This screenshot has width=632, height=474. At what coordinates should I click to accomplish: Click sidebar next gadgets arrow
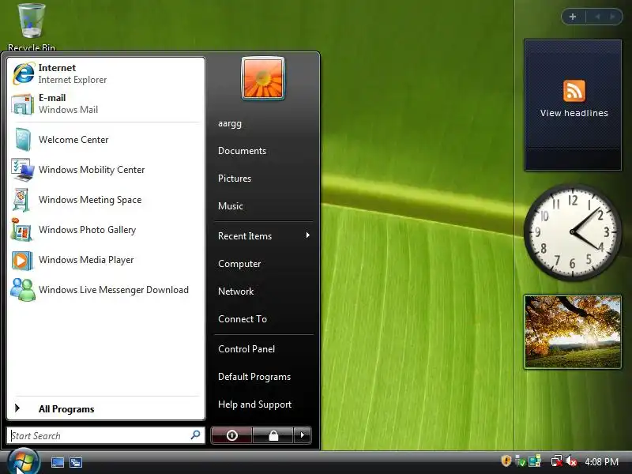[x=613, y=17]
